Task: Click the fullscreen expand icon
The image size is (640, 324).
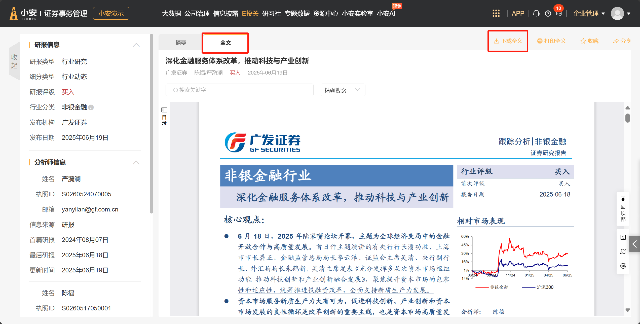Action: [x=623, y=251]
